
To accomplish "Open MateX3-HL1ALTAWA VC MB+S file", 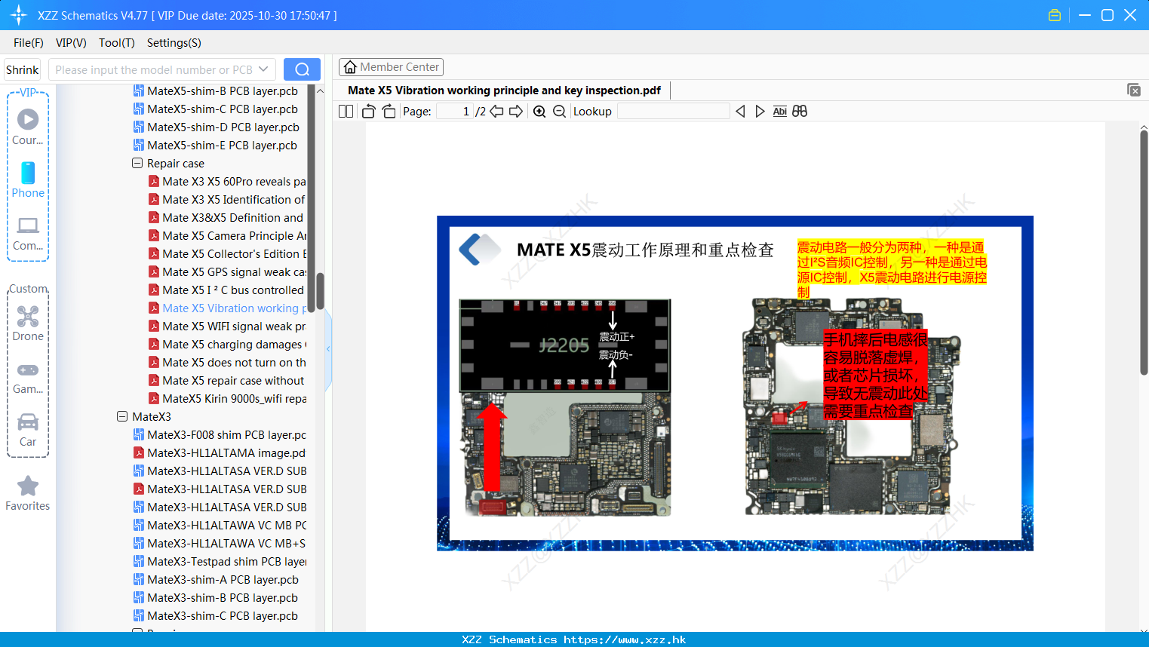I will click(x=220, y=543).
